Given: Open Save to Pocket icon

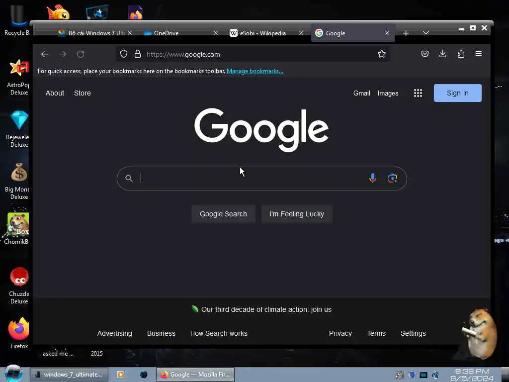Looking at the screenshot, I should [425, 54].
